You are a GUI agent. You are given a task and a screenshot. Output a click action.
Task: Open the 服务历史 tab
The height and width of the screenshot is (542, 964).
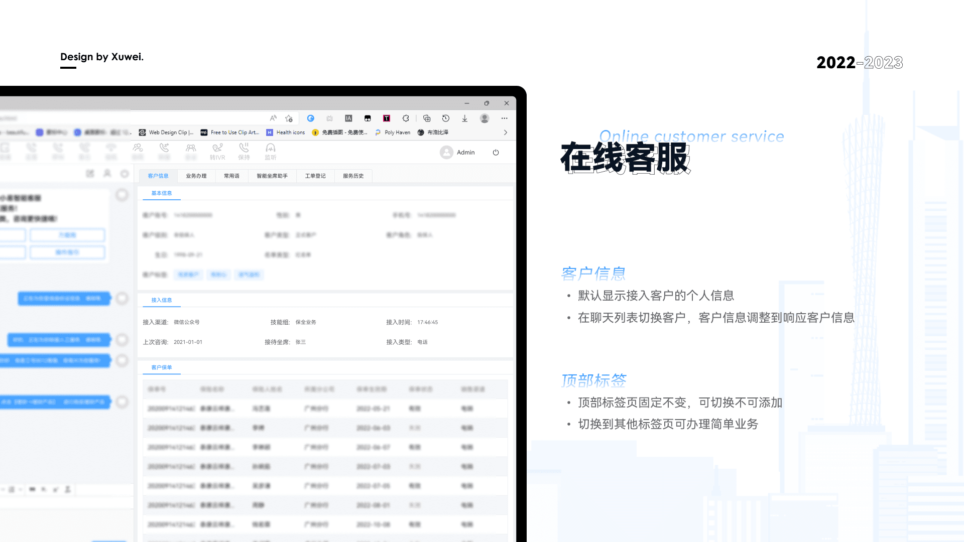[353, 176]
